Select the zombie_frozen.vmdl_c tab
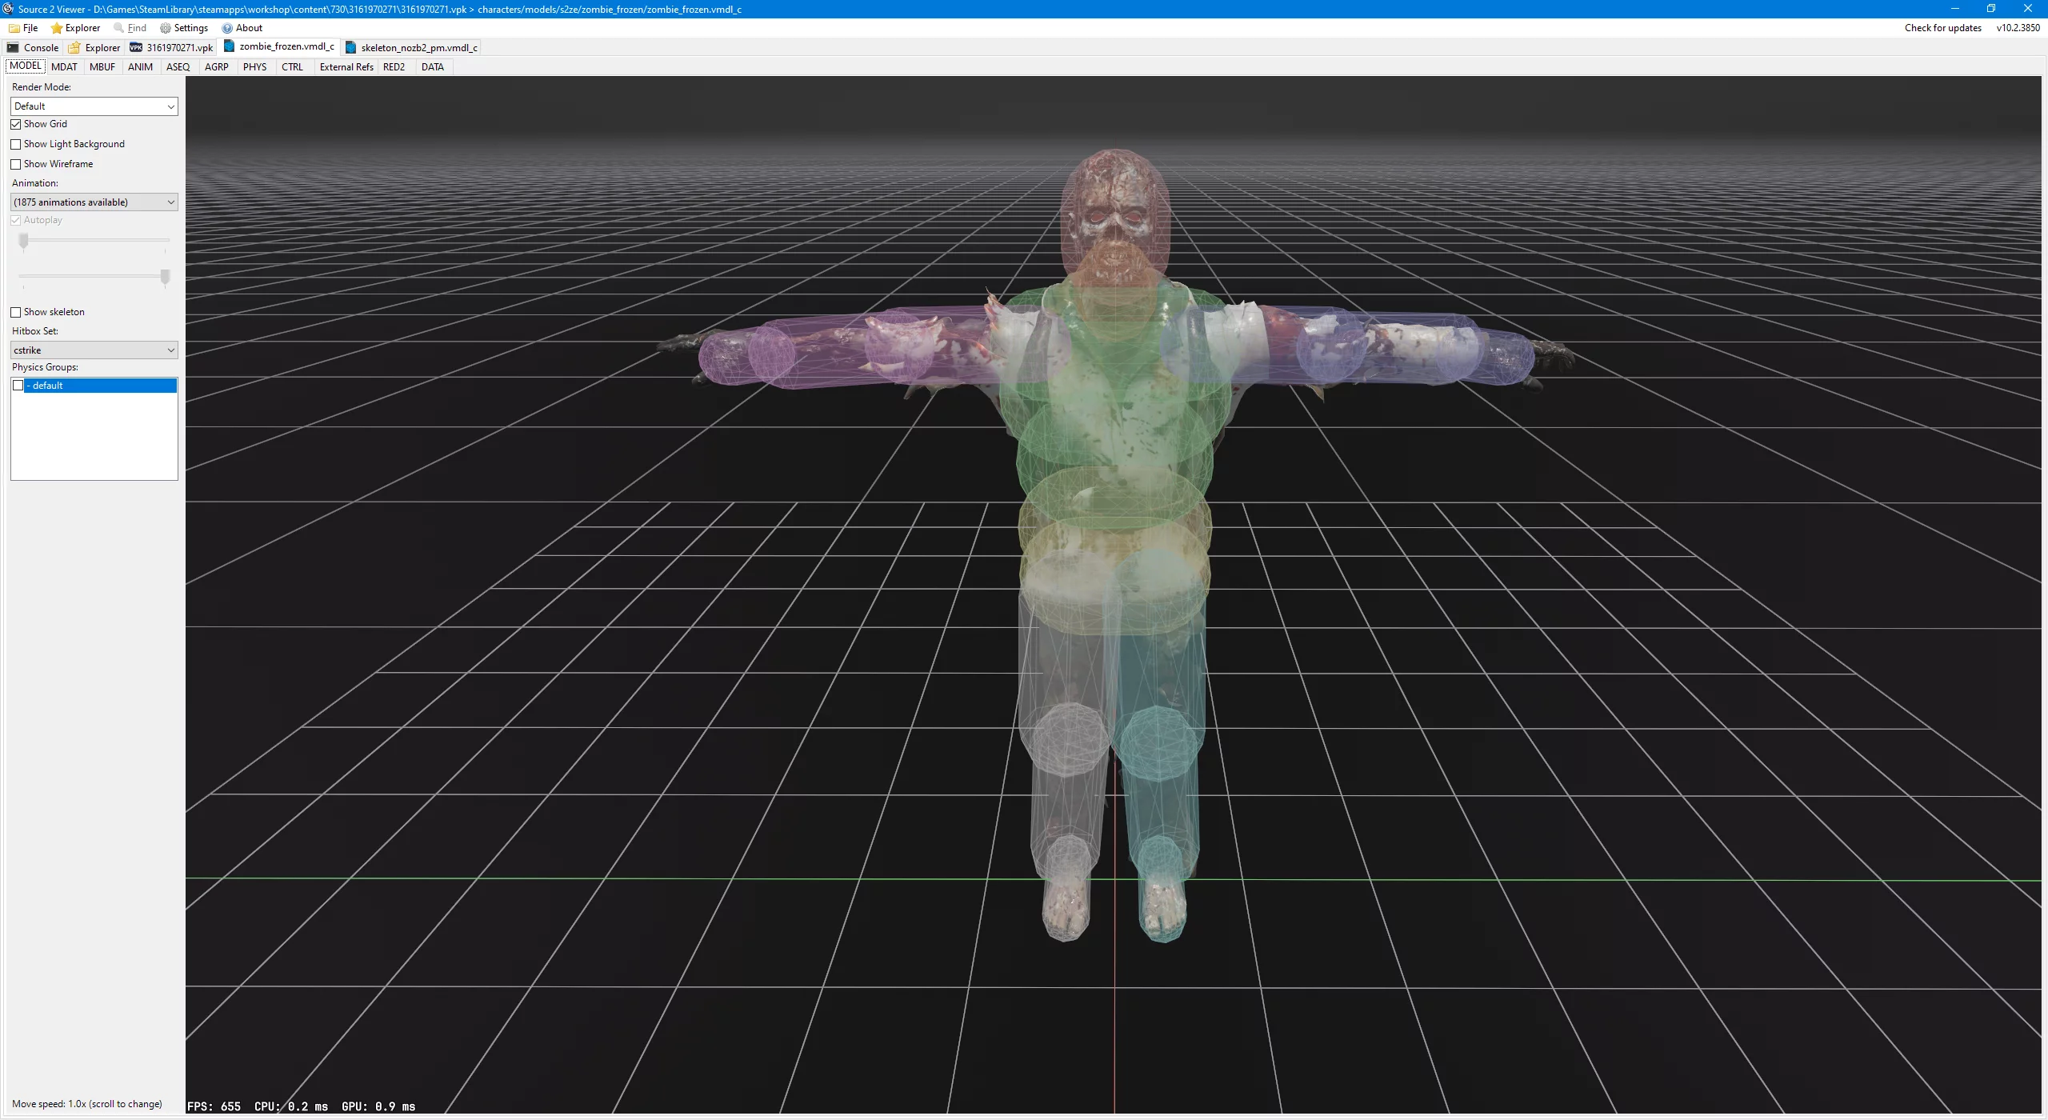 pos(279,46)
